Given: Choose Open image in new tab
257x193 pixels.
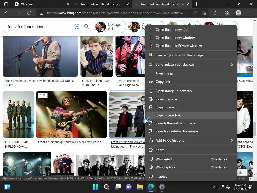Looking at the screenshot, I should [x=191, y=91].
